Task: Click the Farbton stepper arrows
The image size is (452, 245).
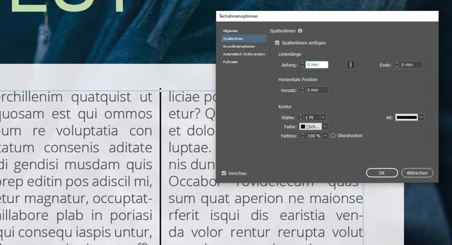Action: [302, 136]
